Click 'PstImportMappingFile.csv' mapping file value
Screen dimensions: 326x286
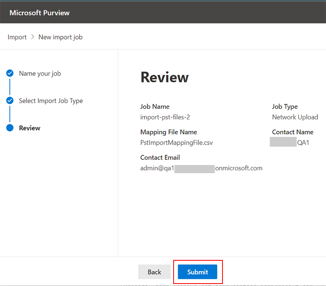tap(176, 143)
